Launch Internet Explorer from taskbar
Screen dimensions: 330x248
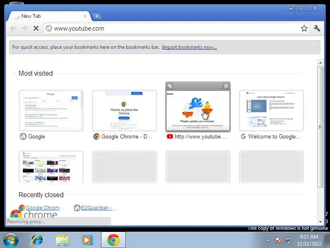pos(37,240)
